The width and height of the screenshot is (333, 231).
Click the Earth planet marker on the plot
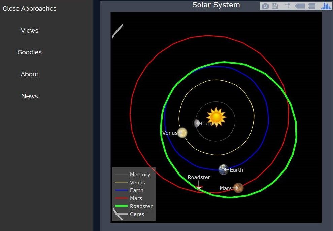click(x=223, y=170)
